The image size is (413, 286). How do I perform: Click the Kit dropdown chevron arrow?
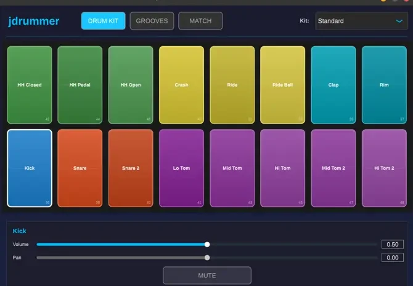point(399,21)
